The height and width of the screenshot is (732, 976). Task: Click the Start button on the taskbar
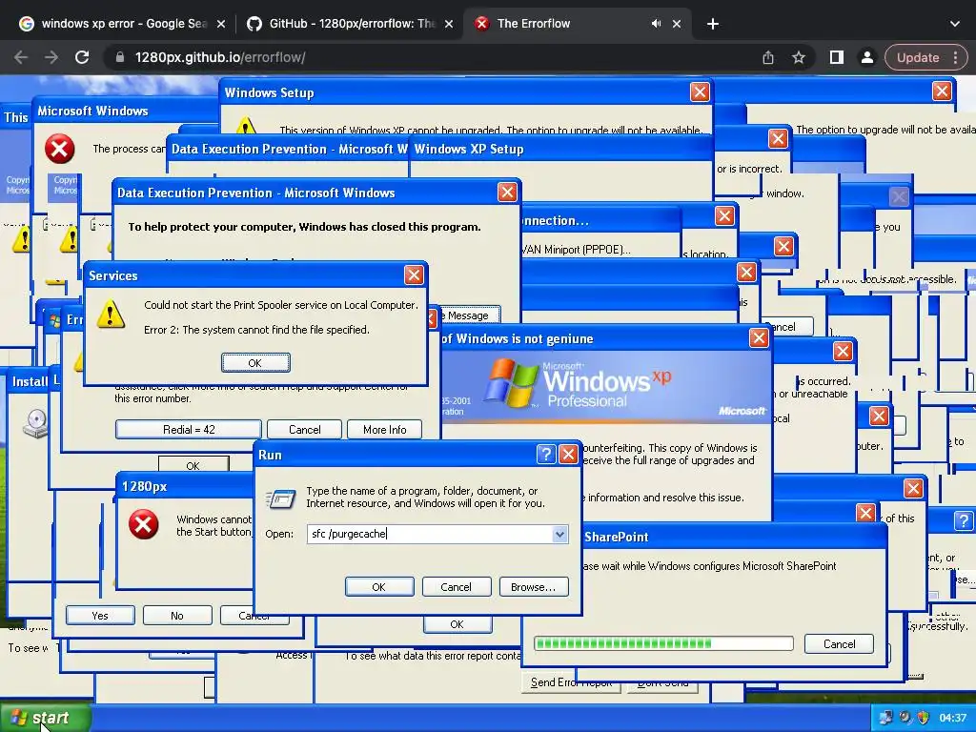(46, 718)
